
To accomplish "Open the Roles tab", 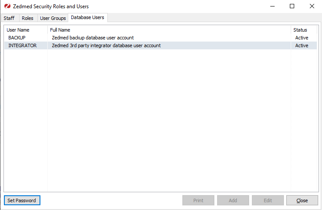I will (x=27, y=18).
